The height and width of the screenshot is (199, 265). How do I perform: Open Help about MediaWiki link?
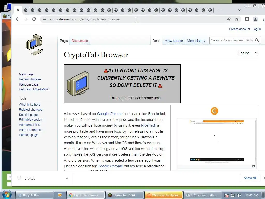(x=34, y=89)
